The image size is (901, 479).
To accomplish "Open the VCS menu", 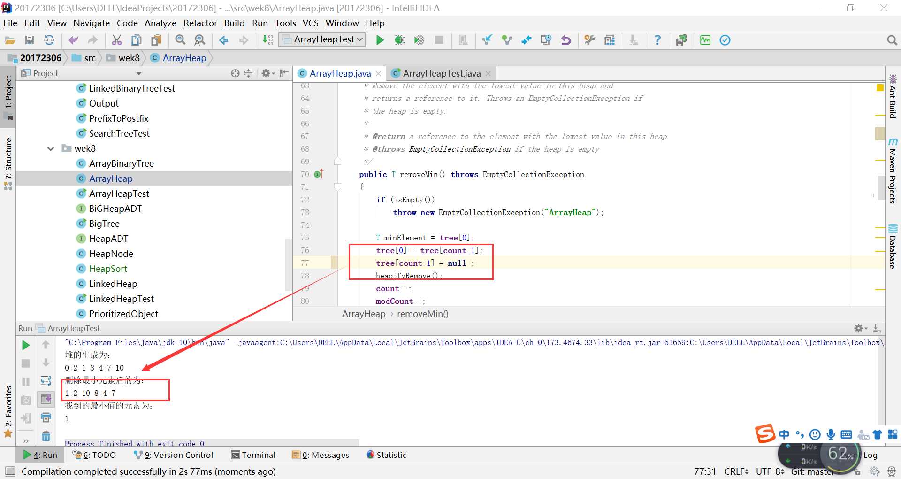I will coord(310,23).
